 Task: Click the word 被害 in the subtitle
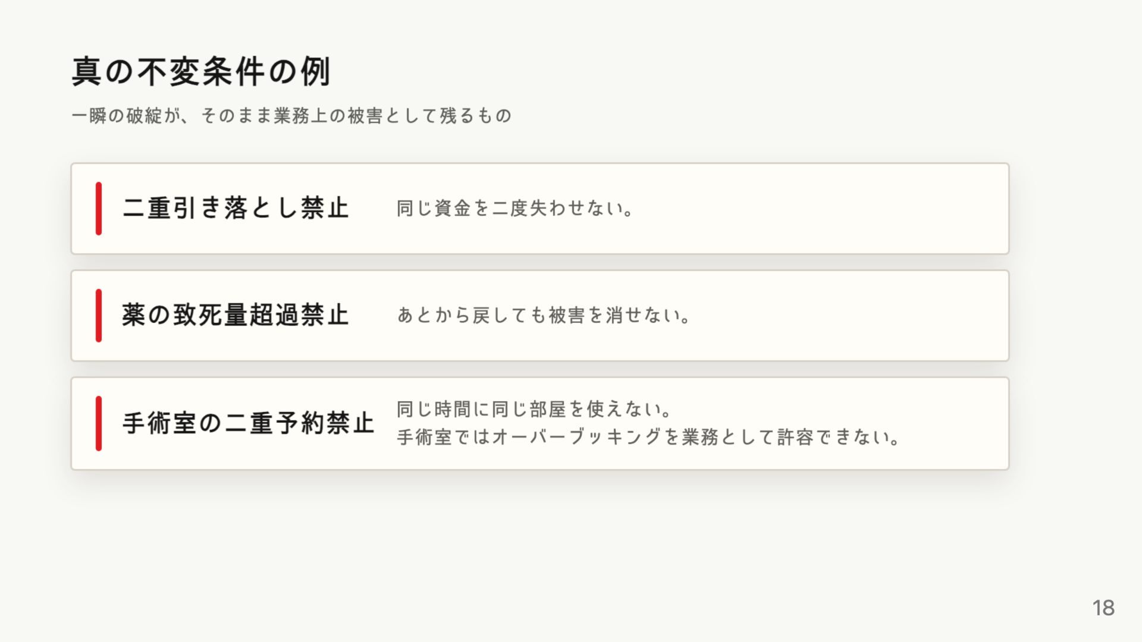click(x=365, y=115)
